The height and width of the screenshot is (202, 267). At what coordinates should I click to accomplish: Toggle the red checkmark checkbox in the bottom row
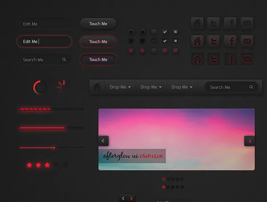coord(165,51)
